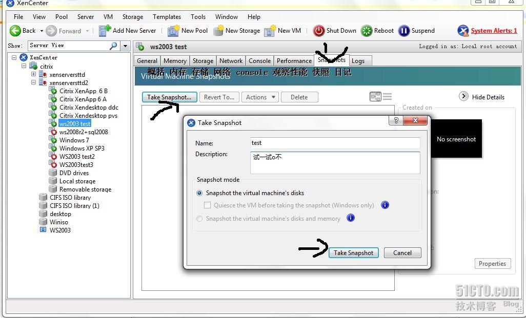
Task: Click the Delete snapshot button
Action: (x=299, y=97)
